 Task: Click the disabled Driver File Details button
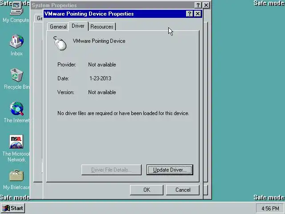pos(111,170)
